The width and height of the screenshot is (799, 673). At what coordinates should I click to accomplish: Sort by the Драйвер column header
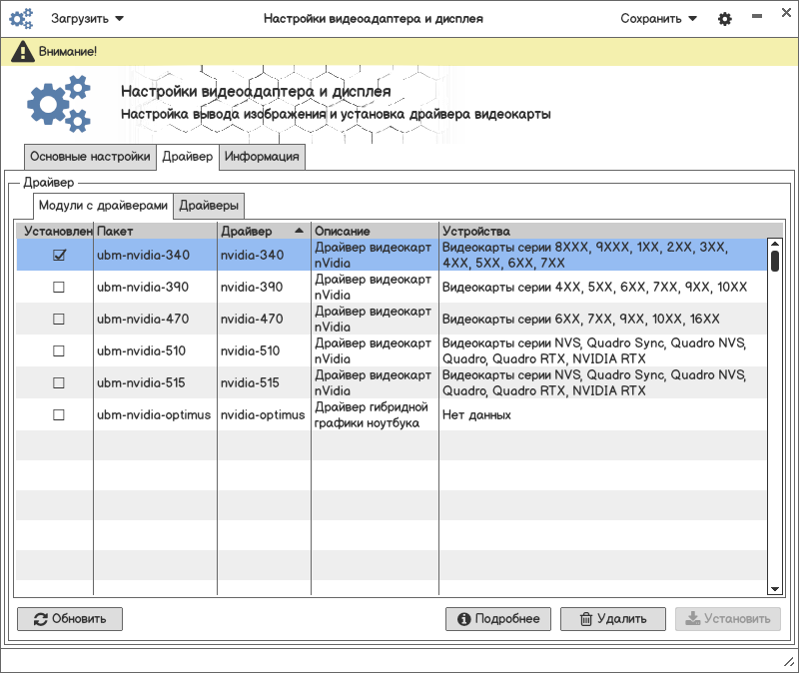(x=264, y=232)
